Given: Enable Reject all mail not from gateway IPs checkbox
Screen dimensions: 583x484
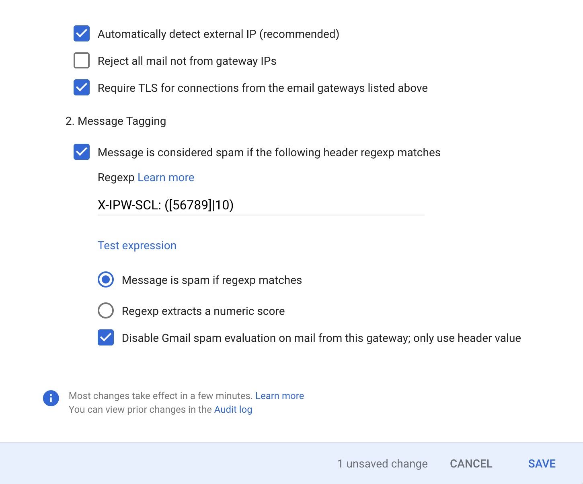Looking at the screenshot, I should click(x=82, y=61).
